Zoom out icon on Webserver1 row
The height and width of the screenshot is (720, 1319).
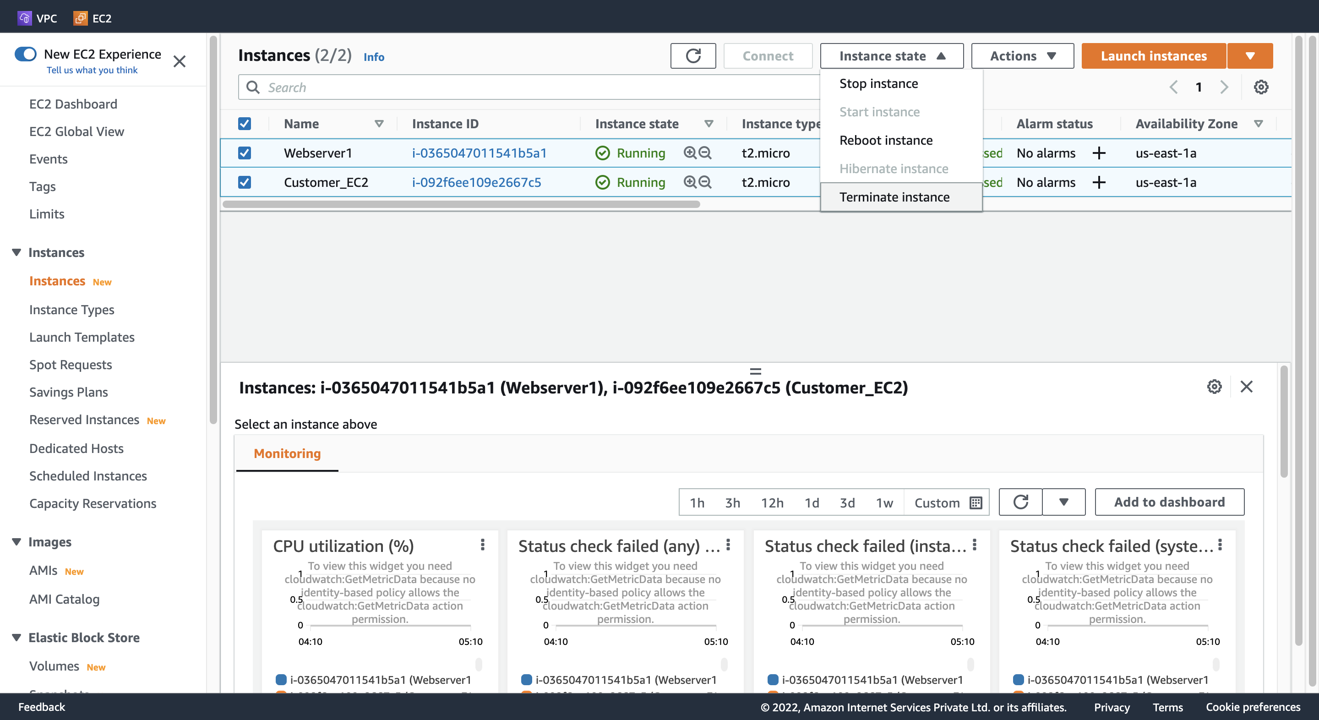pos(705,153)
